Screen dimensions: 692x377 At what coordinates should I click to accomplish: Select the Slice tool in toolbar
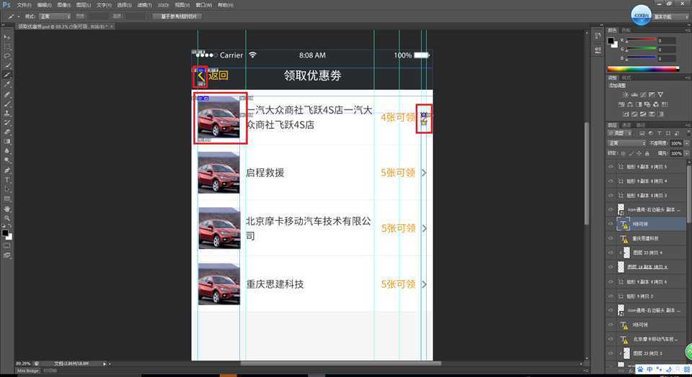pos(7,76)
